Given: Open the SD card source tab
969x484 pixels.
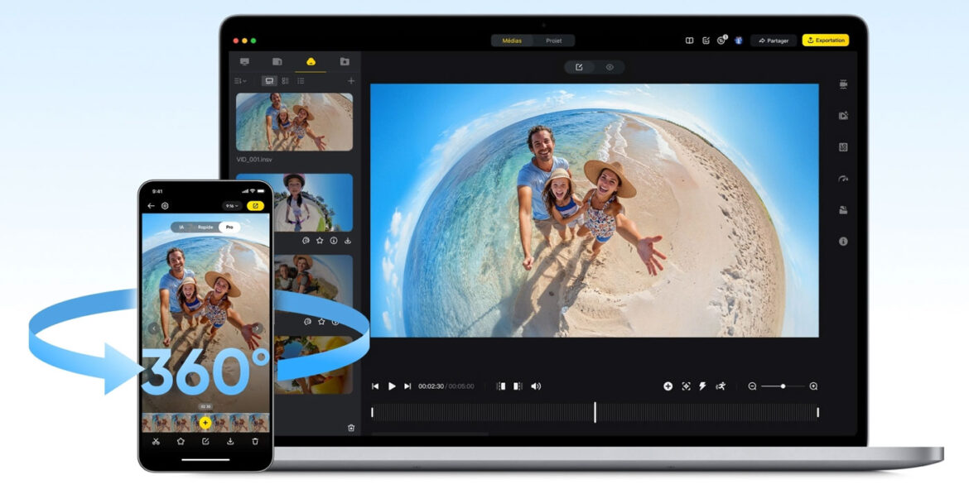Looking at the screenshot, I should (x=277, y=62).
